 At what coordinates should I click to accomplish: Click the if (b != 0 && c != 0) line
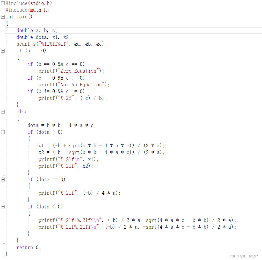(56, 91)
